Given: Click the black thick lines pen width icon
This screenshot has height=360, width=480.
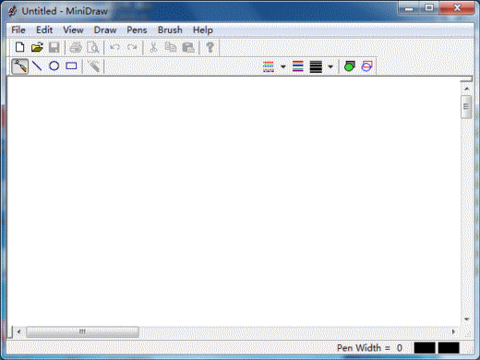Looking at the screenshot, I should (x=316, y=66).
